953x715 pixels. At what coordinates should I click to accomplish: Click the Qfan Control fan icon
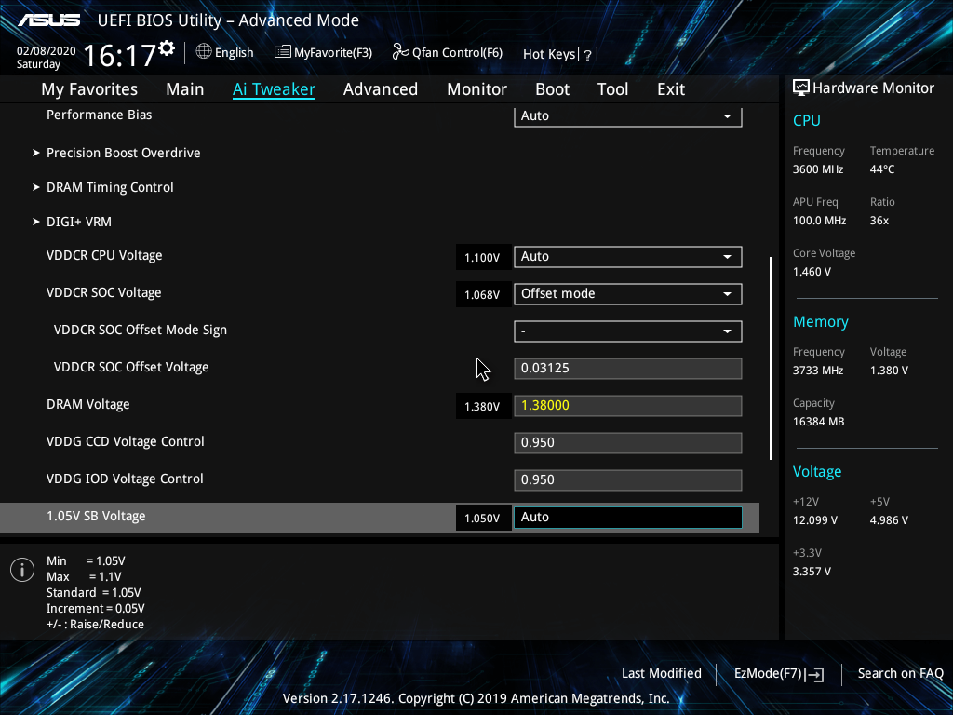(400, 52)
